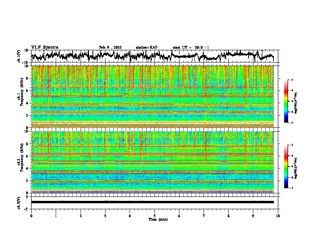Click the "2" tick on the time axis
This screenshot has width=313, height=242.
(81, 216)
